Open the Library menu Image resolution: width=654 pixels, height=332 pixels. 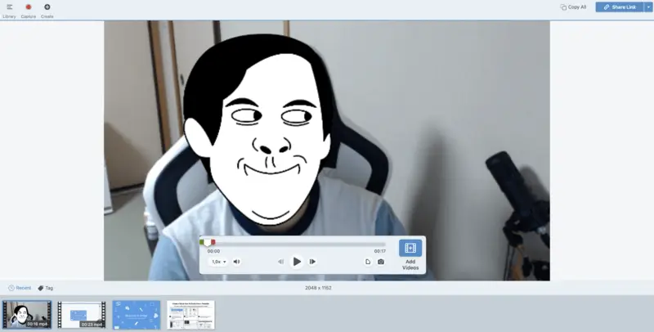click(9, 11)
